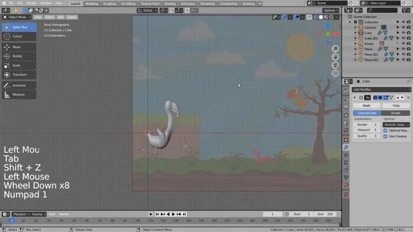Open the Render properties tab
413x232 pixels.
pyautogui.click(x=346, y=100)
